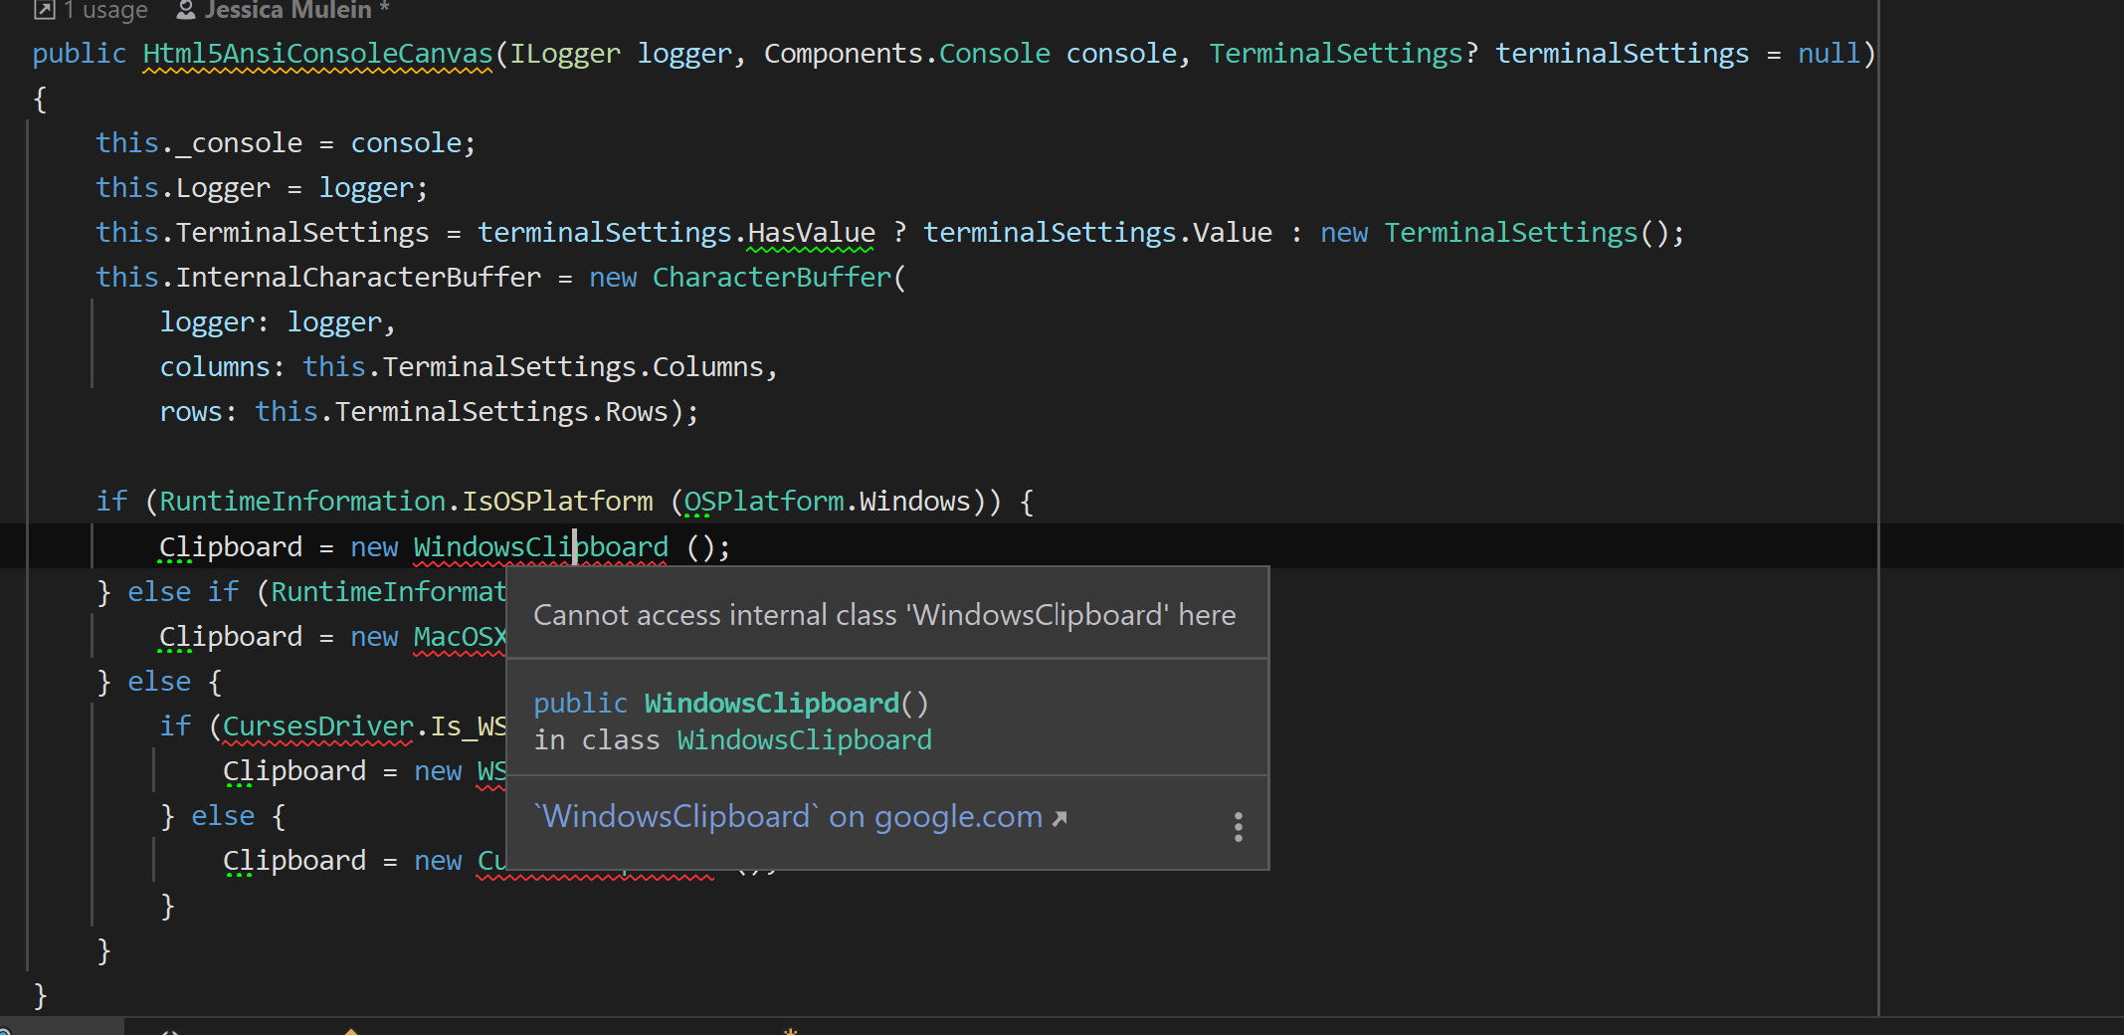Click the "rows:" named argument
The height and width of the screenshot is (1035, 2124).
[x=198, y=412]
